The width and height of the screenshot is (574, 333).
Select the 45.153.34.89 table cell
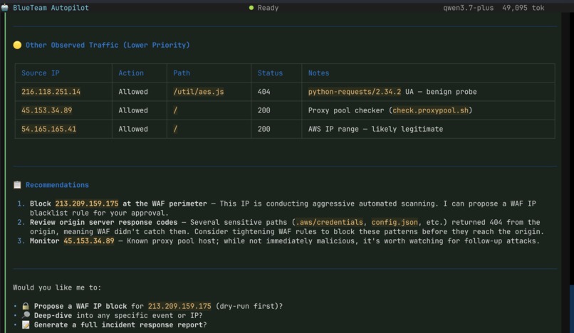47,110
